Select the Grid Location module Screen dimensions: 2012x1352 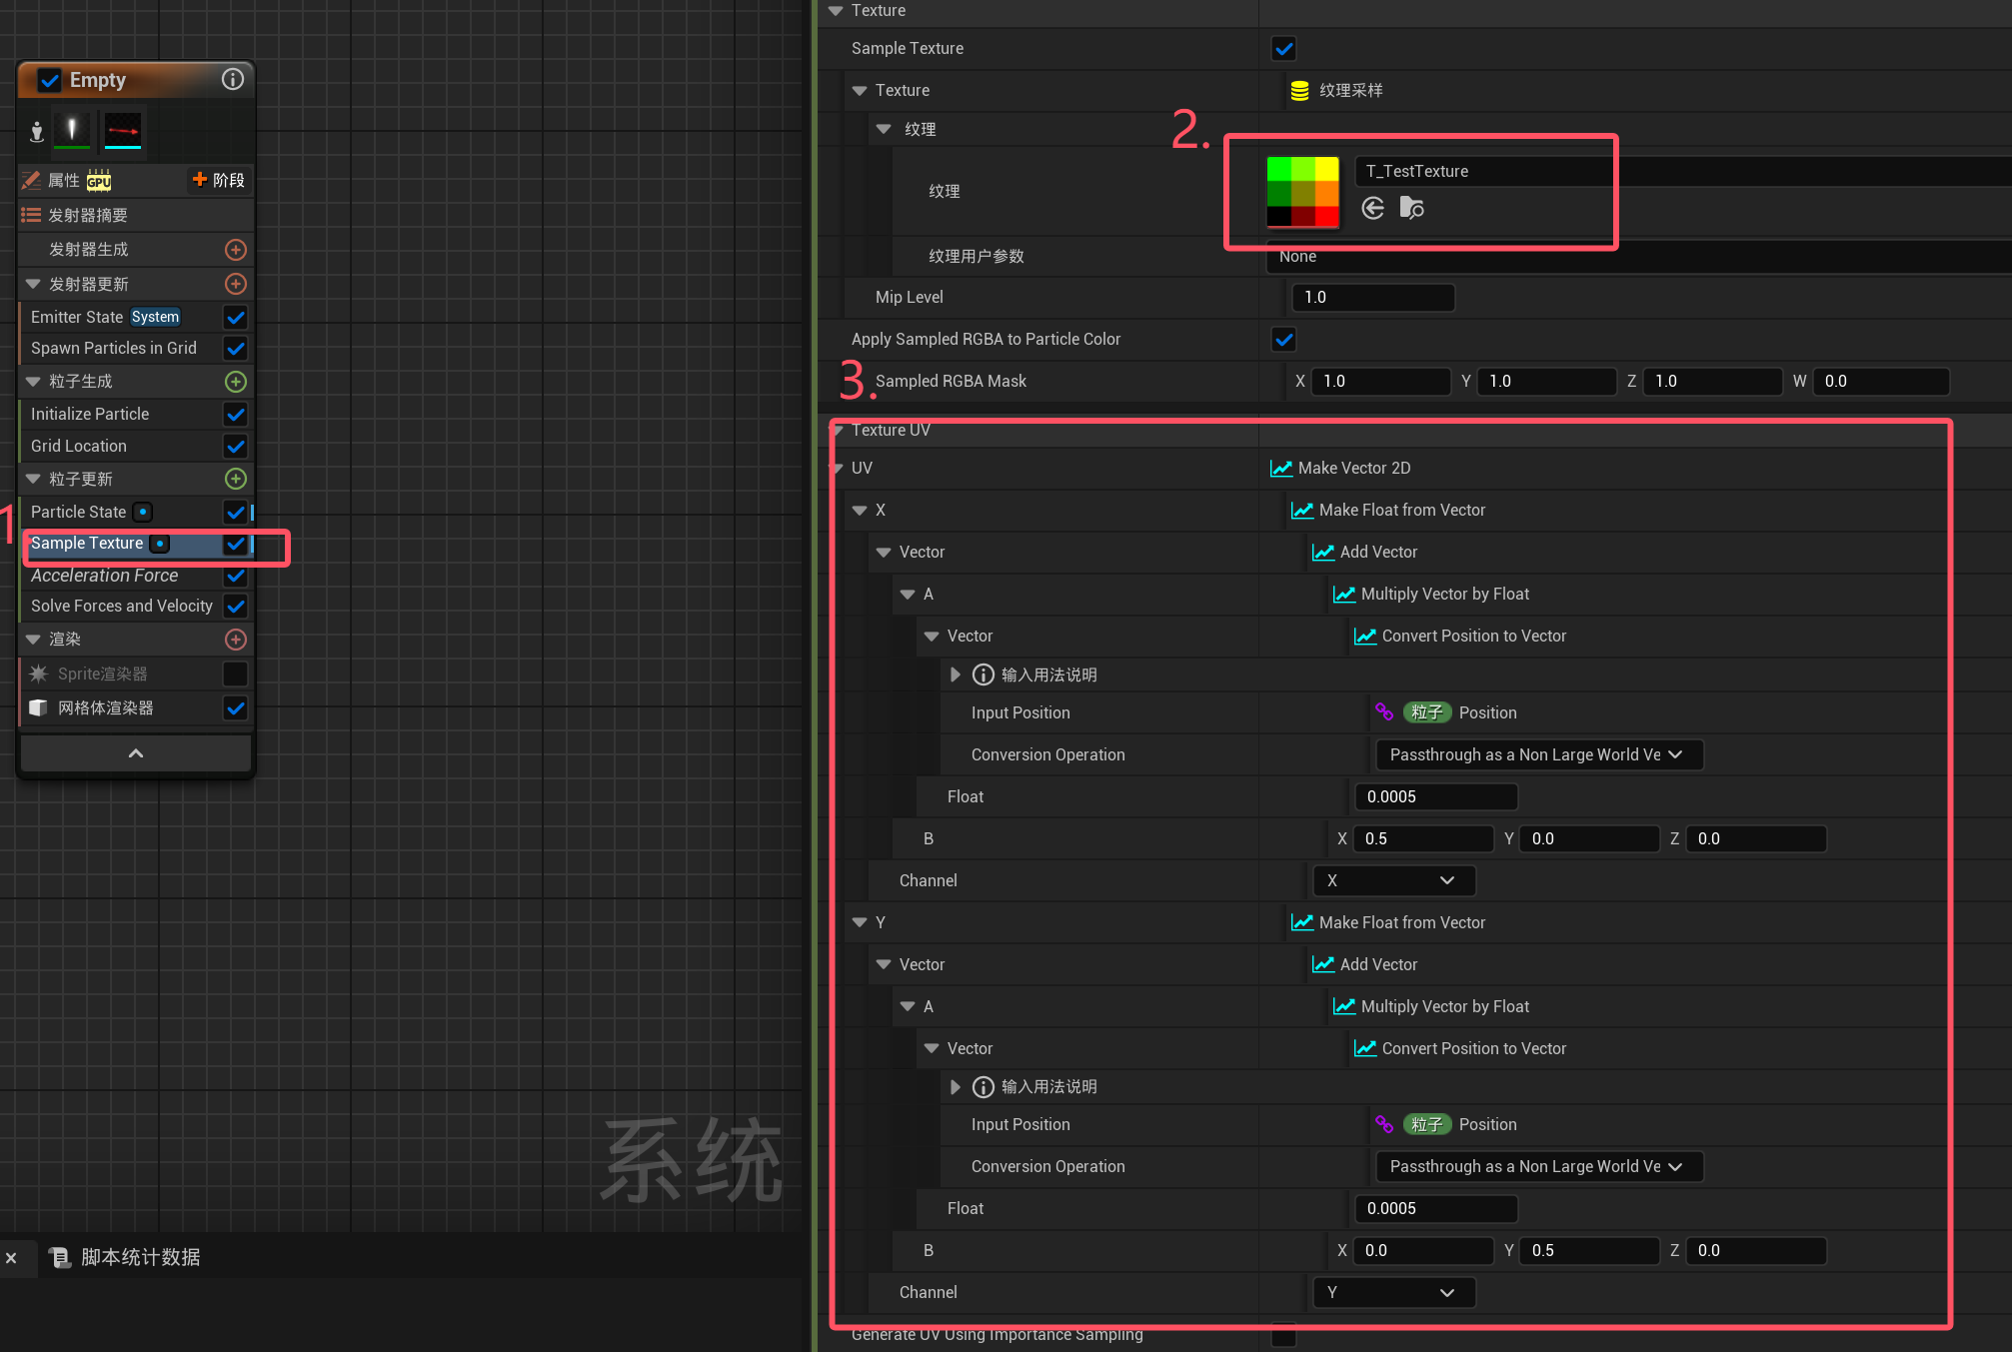79,446
